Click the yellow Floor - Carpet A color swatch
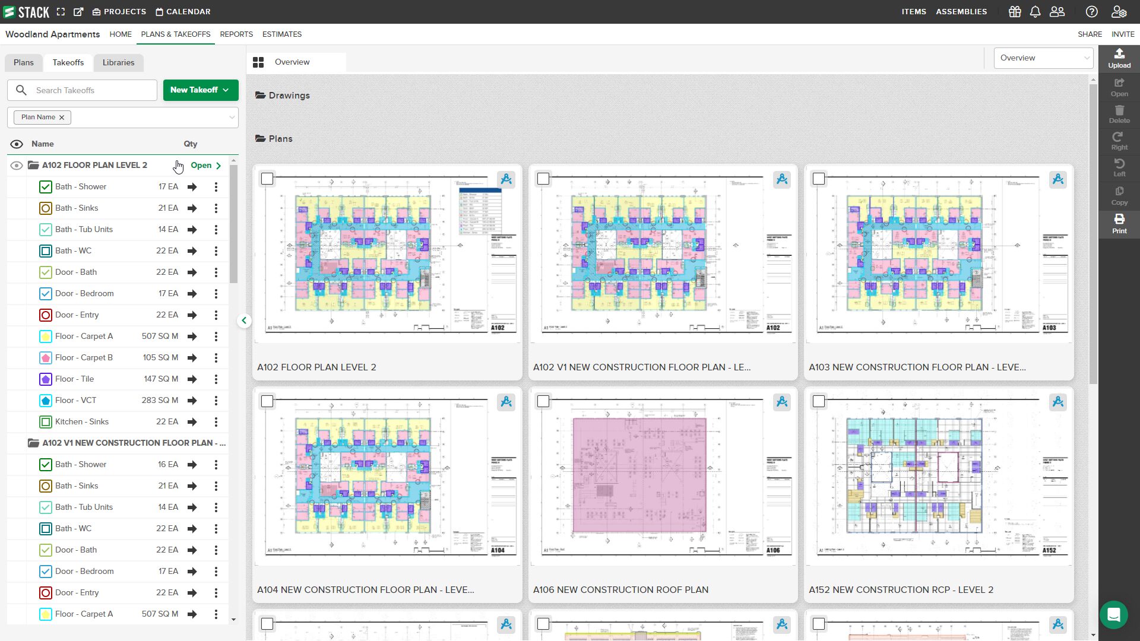The image size is (1140, 641). pyautogui.click(x=46, y=337)
